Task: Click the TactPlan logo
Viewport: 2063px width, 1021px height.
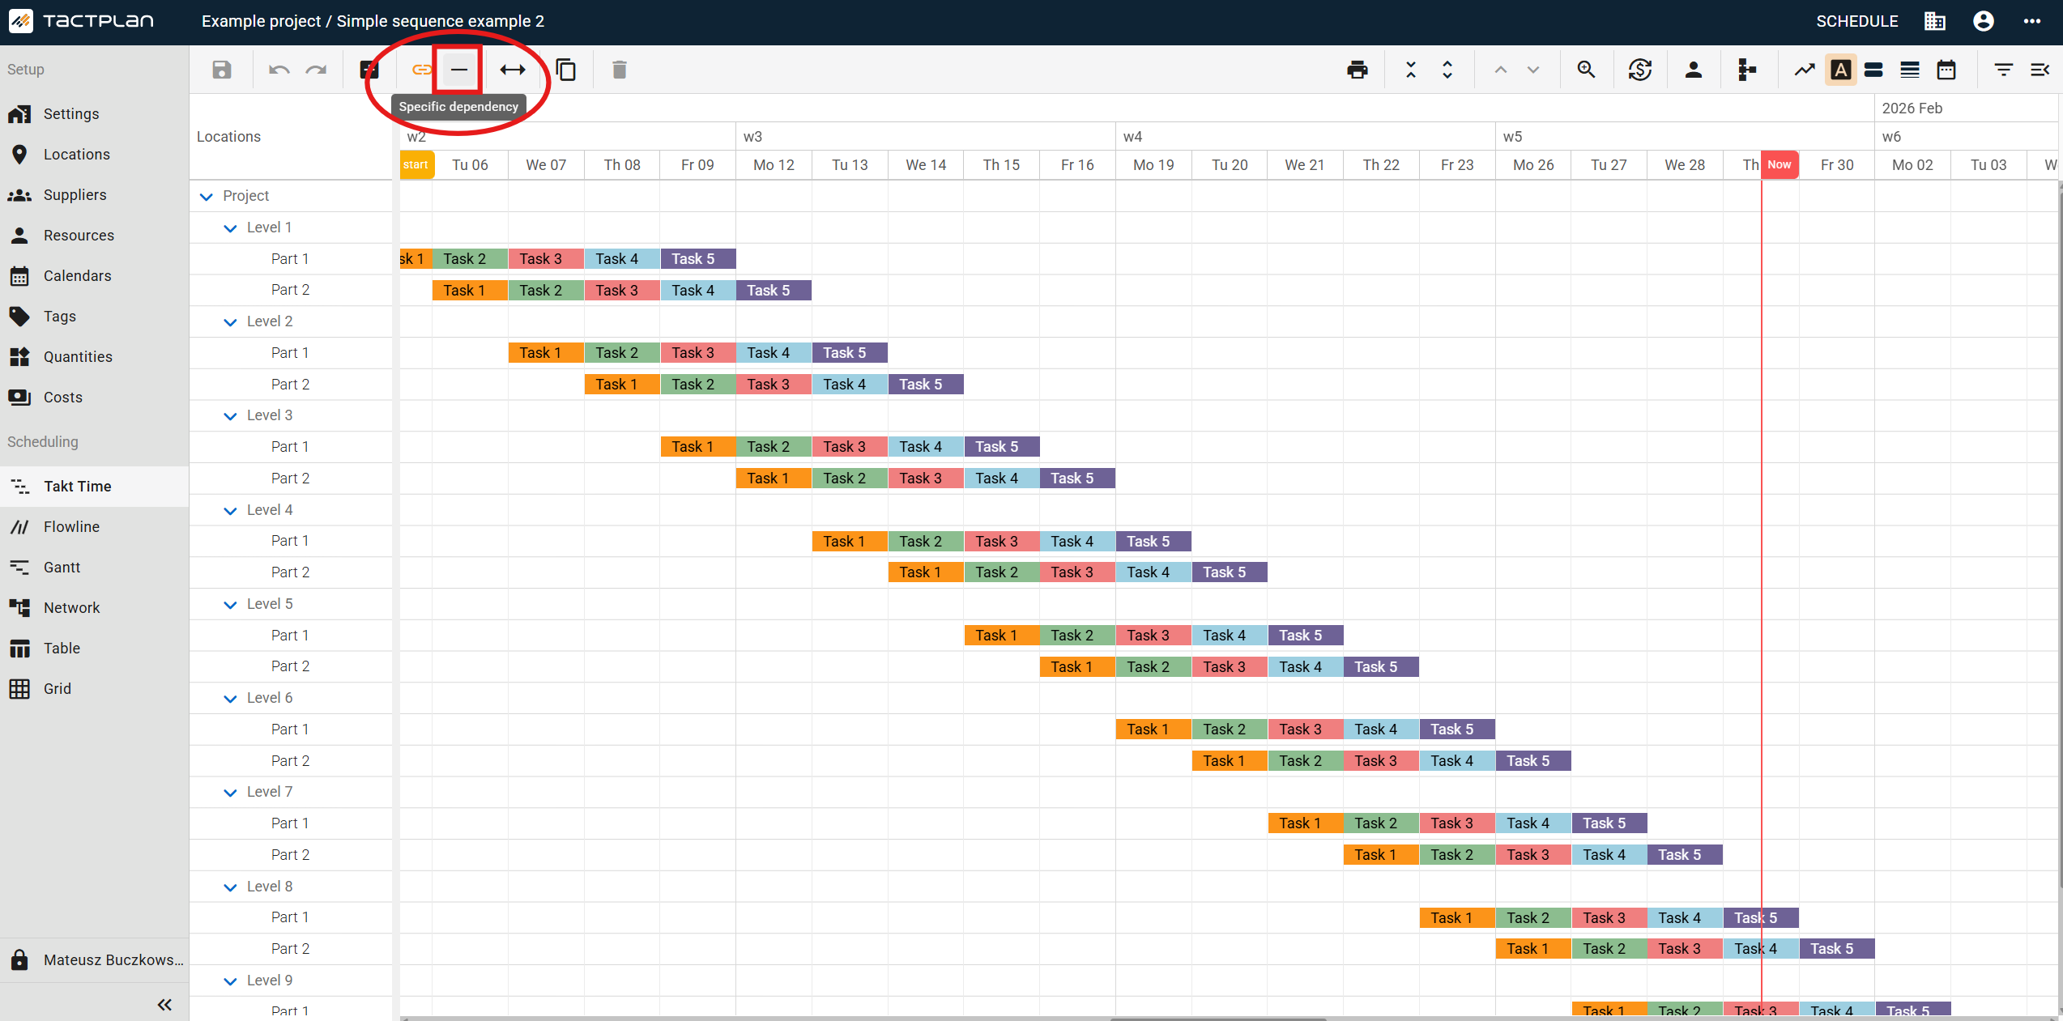Action: (x=81, y=21)
